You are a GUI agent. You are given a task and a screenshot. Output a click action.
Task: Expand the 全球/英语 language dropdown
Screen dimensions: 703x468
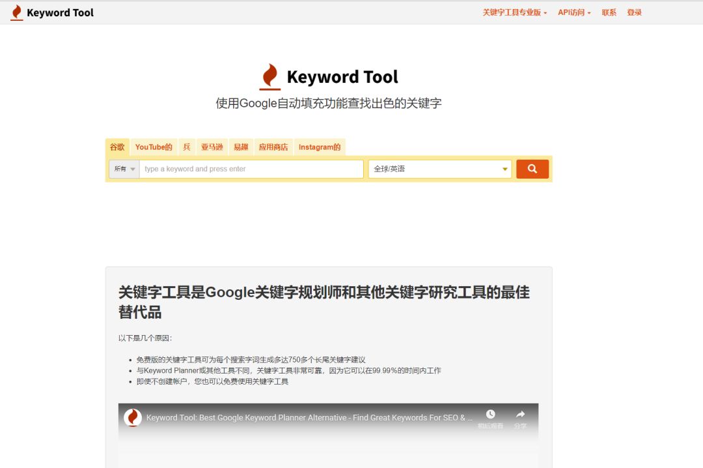[440, 169]
